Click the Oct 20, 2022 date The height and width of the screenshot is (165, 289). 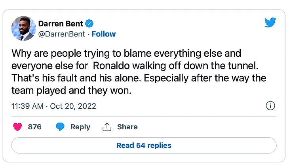point(74,106)
